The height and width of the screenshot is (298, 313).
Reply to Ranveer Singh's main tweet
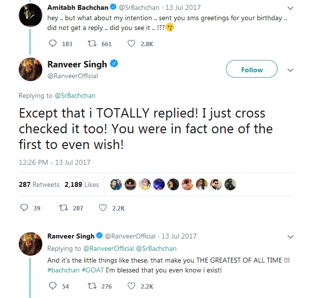click(x=24, y=208)
